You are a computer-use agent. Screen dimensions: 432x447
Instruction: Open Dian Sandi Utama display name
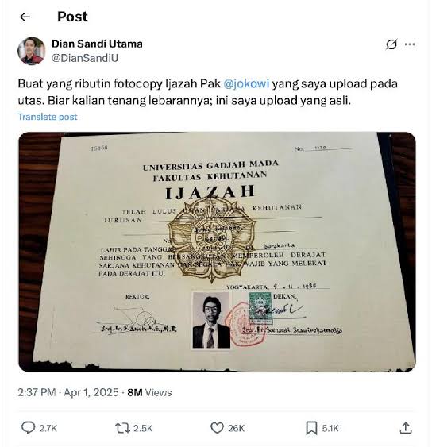click(x=97, y=44)
